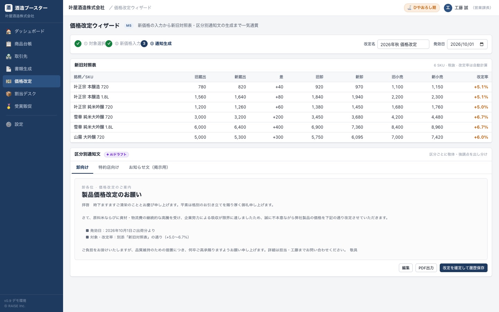Image resolution: width=499 pixels, height=312 pixels.
Task: Select row 雪華 純米大吟醸 1.8L
Action: 281,127
